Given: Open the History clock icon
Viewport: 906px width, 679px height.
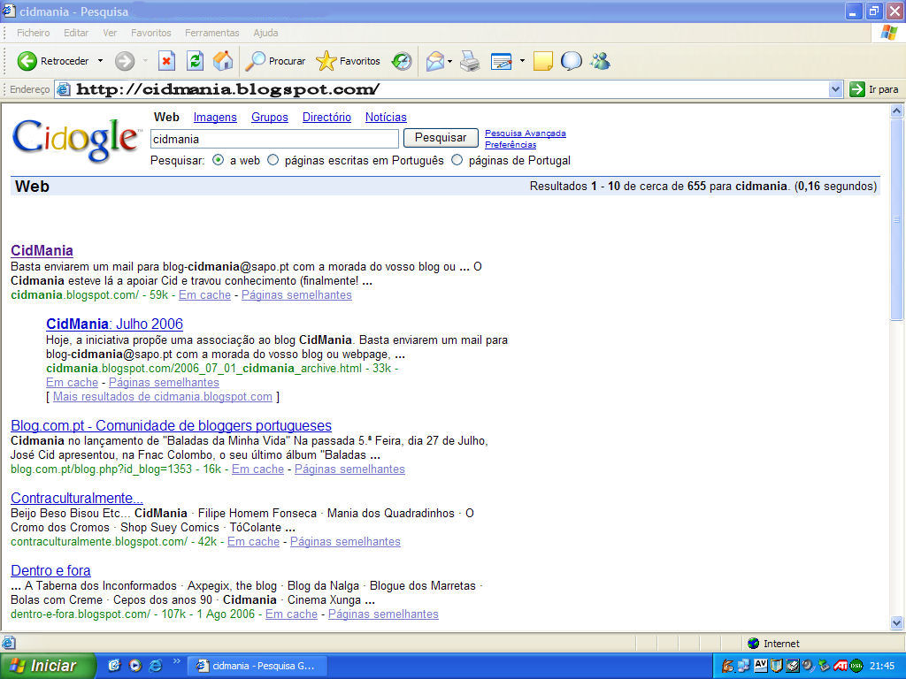Looking at the screenshot, I should click(402, 61).
